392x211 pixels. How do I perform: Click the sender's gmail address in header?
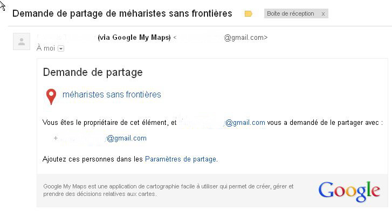[x=223, y=38]
